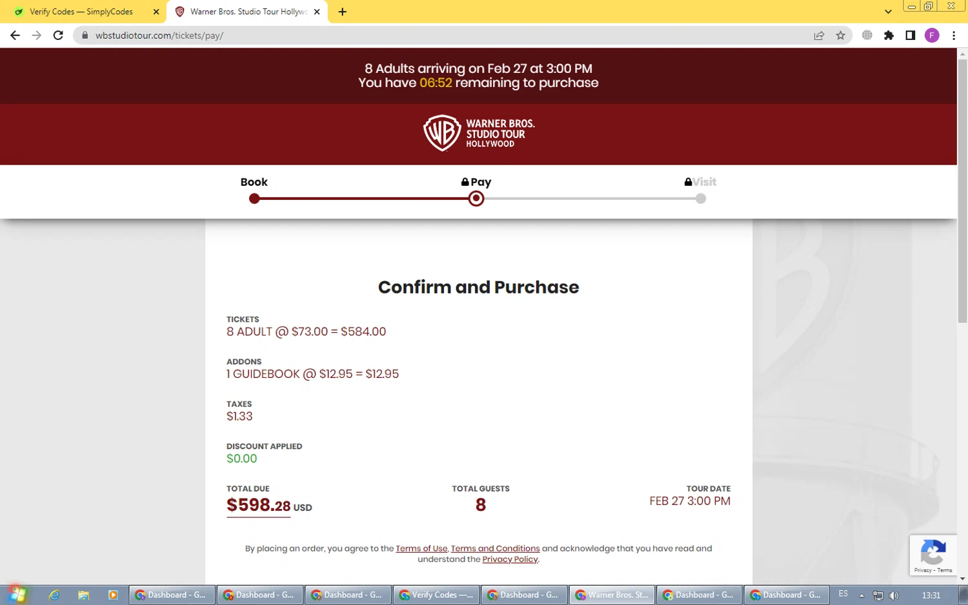Open the purple F profile avatar
The width and height of the screenshot is (968, 605).
point(931,35)
